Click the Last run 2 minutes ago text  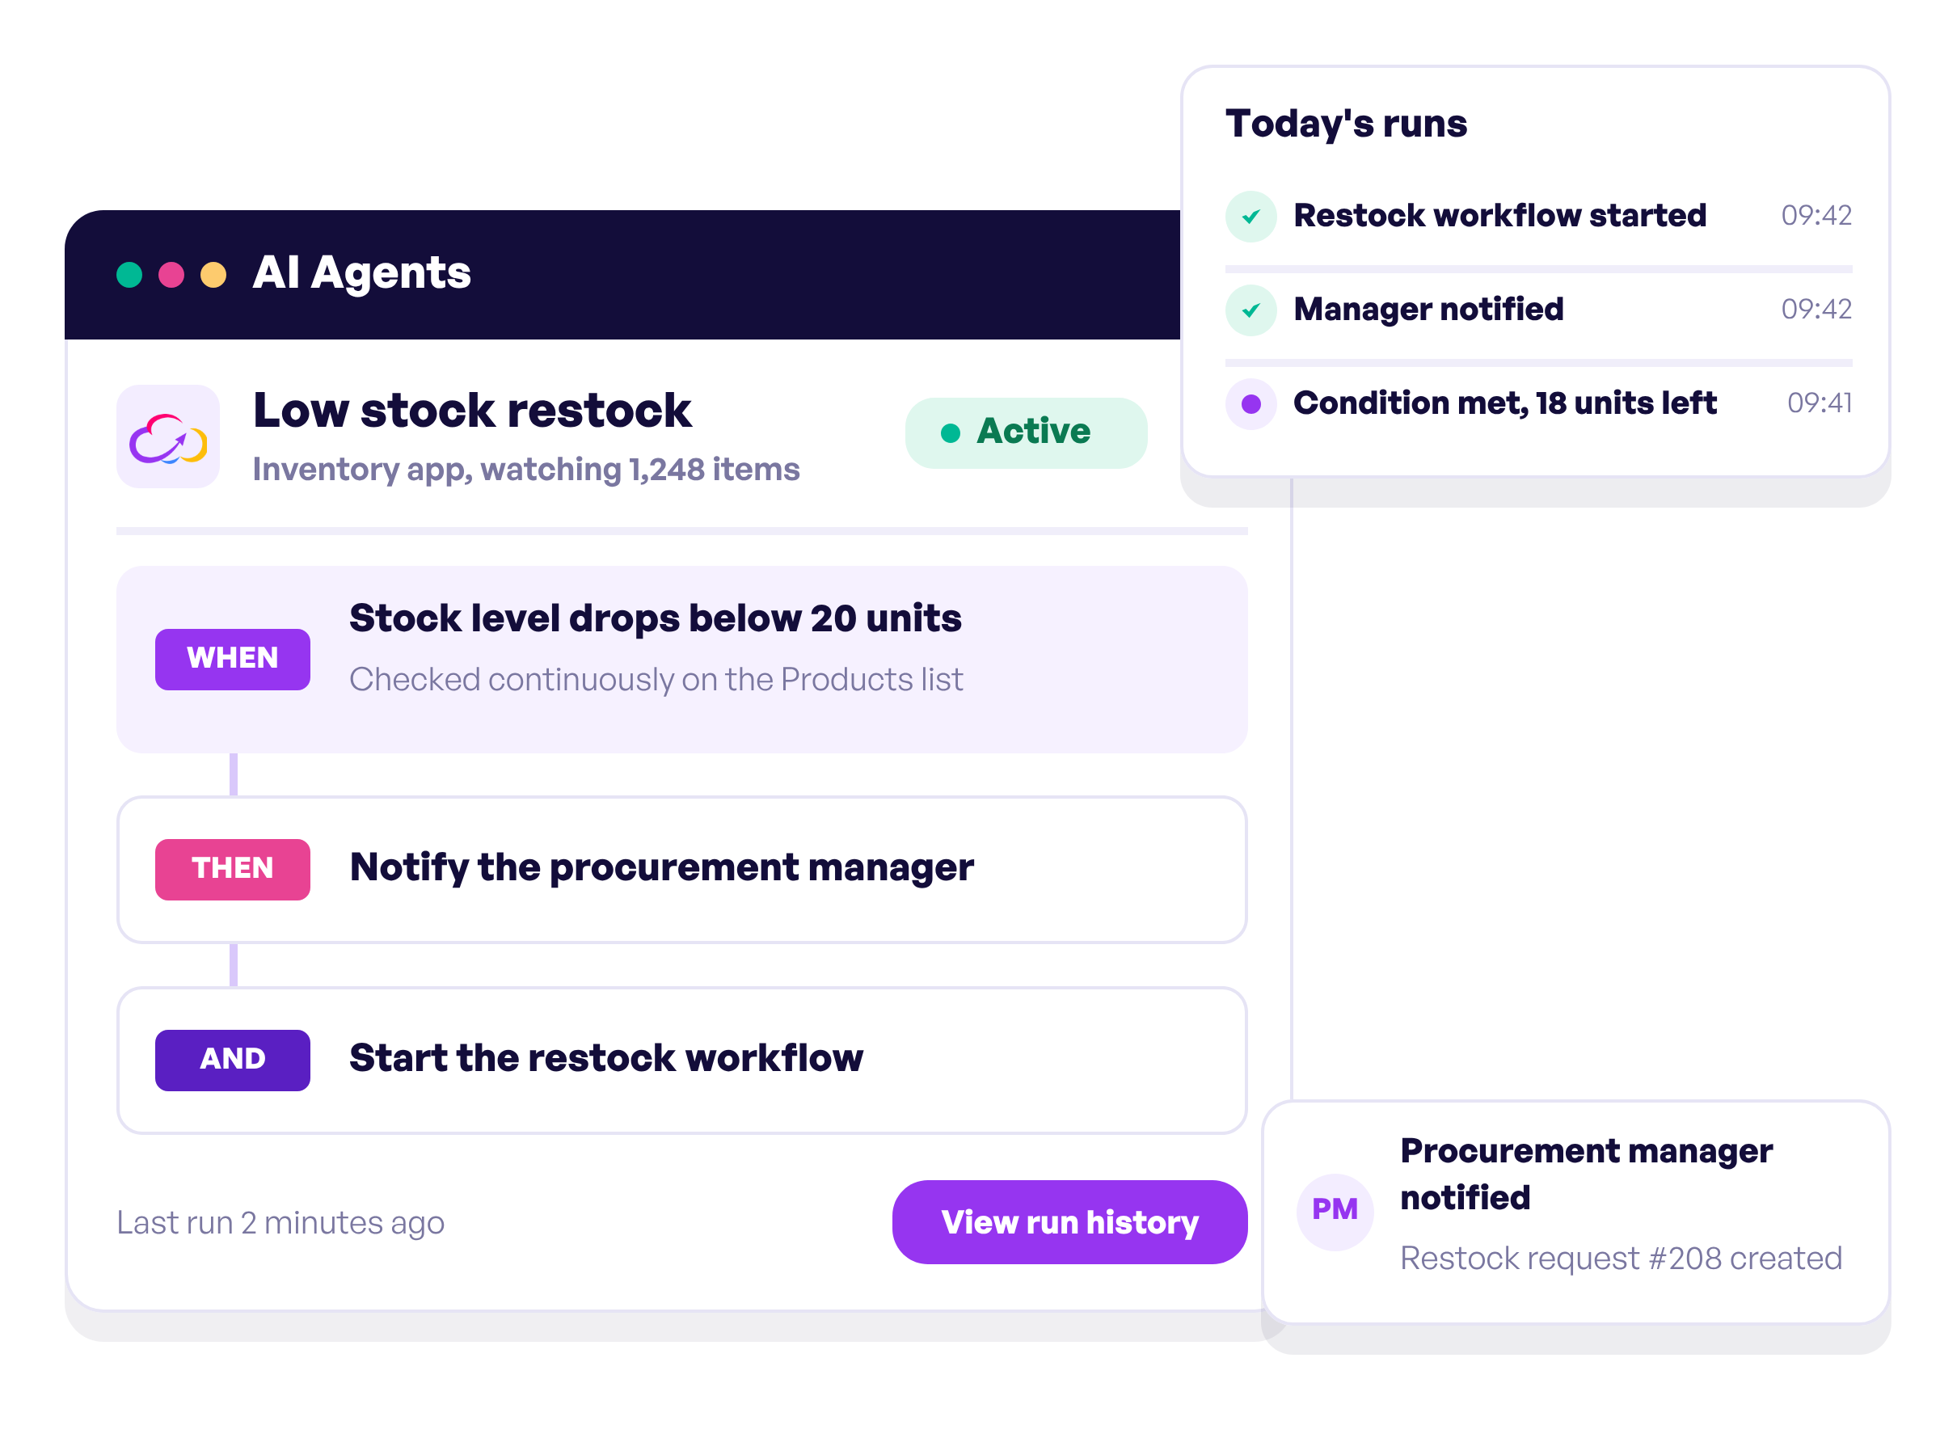280,1222
